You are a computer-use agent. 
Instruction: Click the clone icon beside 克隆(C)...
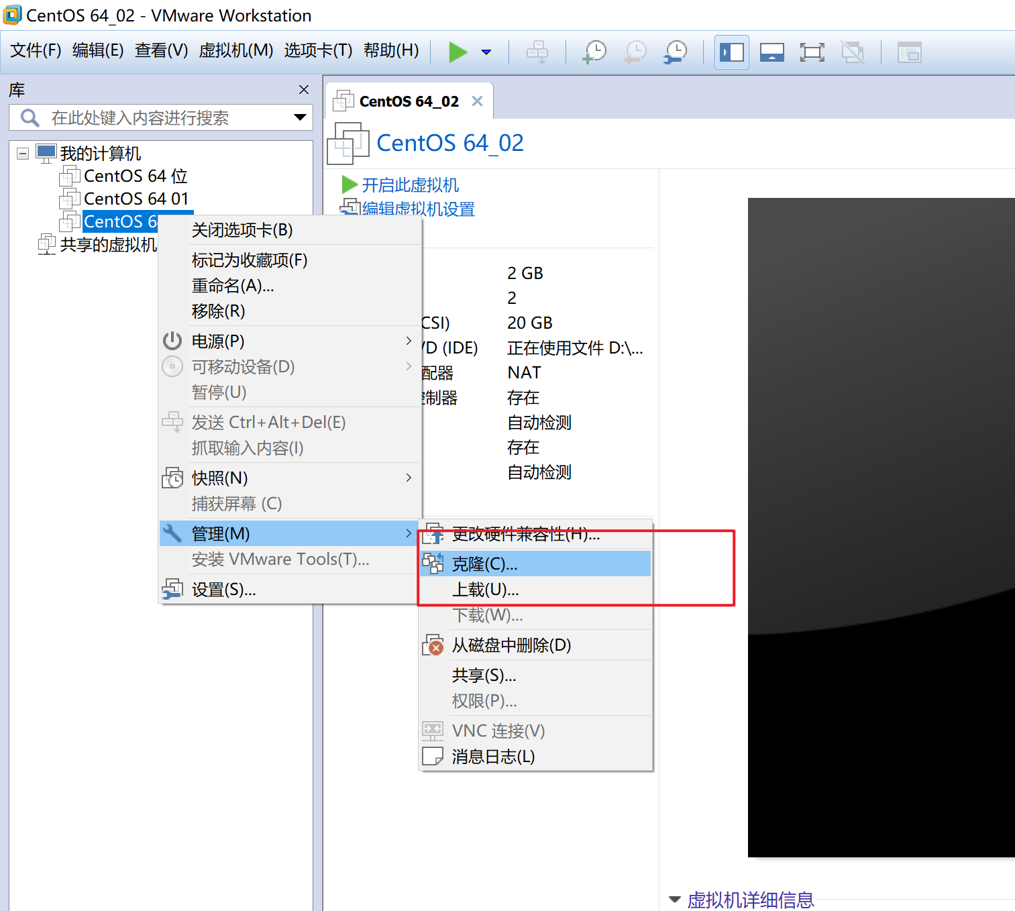(x=433, y=564)
